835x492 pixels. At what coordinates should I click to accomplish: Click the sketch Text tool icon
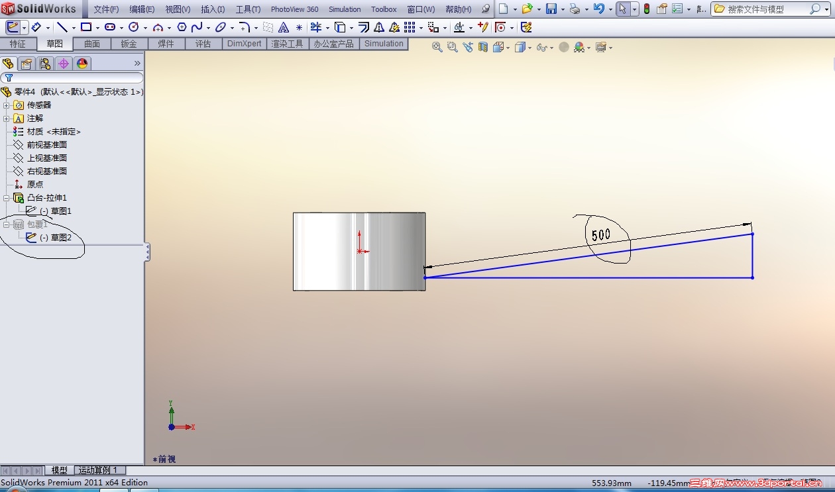284,27
